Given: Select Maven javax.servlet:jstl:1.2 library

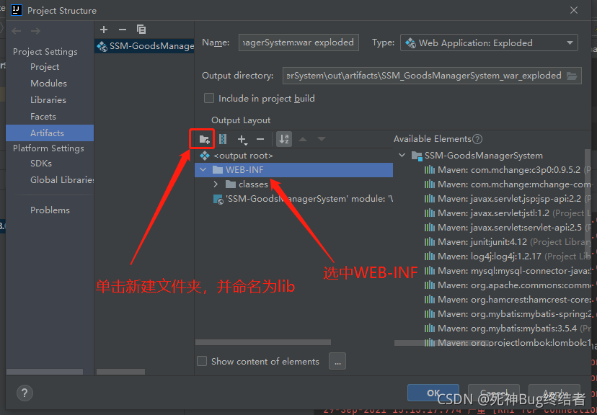Looking at the screenshot, I should click(x=507, y=213).
